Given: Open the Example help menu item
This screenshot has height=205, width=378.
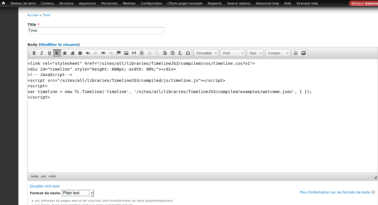Looking at the screenshot, I should click(x=307, y=3).
